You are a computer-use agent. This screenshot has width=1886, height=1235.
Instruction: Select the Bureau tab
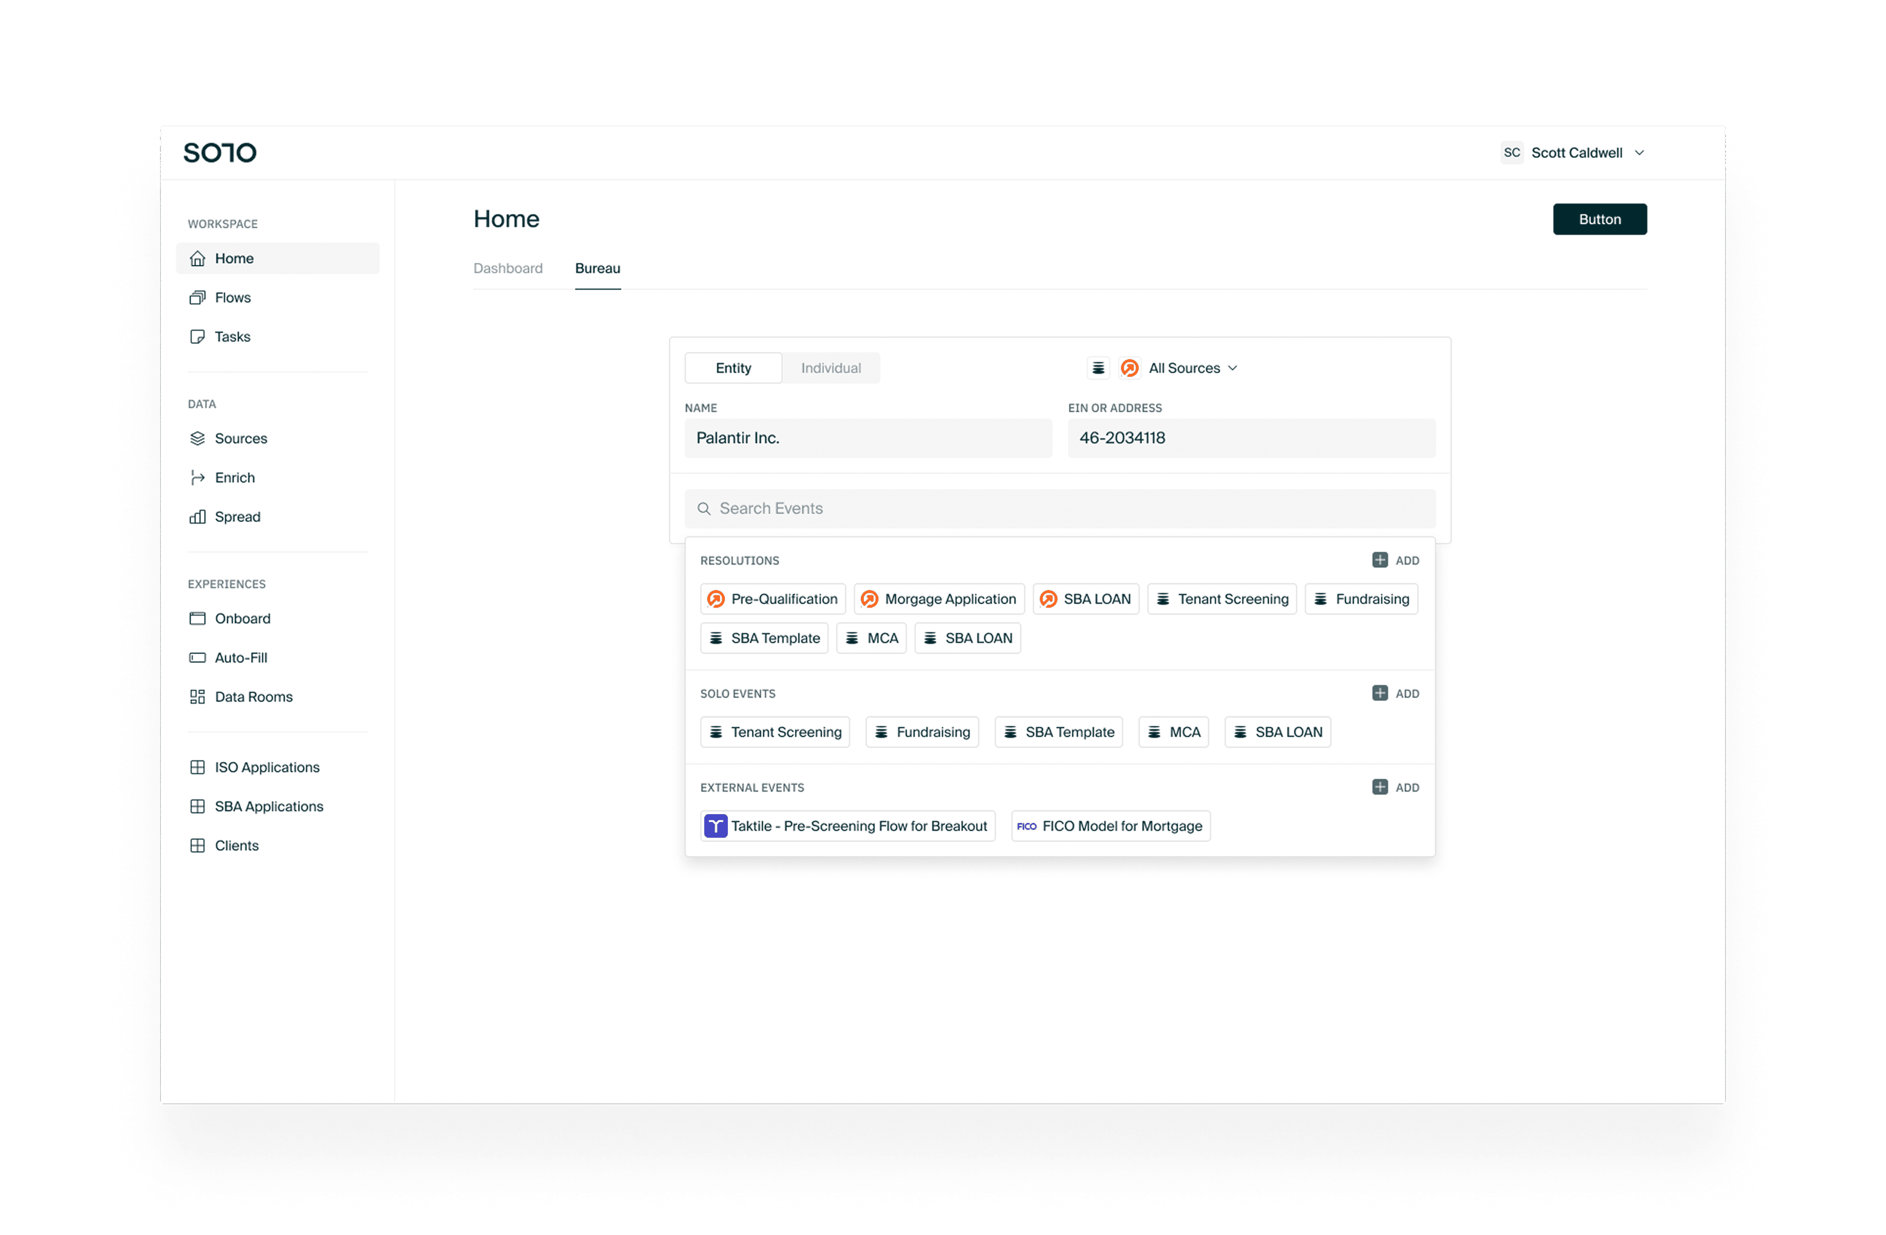pyautogui.click(x=598, y=268)
